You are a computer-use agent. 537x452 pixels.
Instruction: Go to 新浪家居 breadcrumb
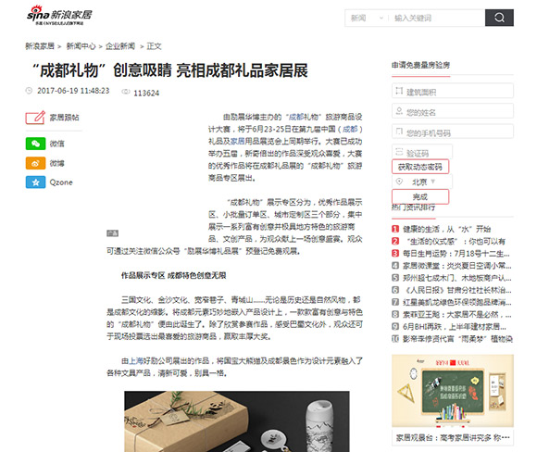click(40, 46)
